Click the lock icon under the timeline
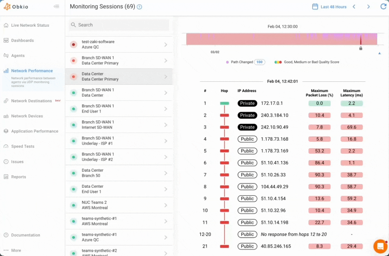389x256 pixels. [x=361, y=48]
